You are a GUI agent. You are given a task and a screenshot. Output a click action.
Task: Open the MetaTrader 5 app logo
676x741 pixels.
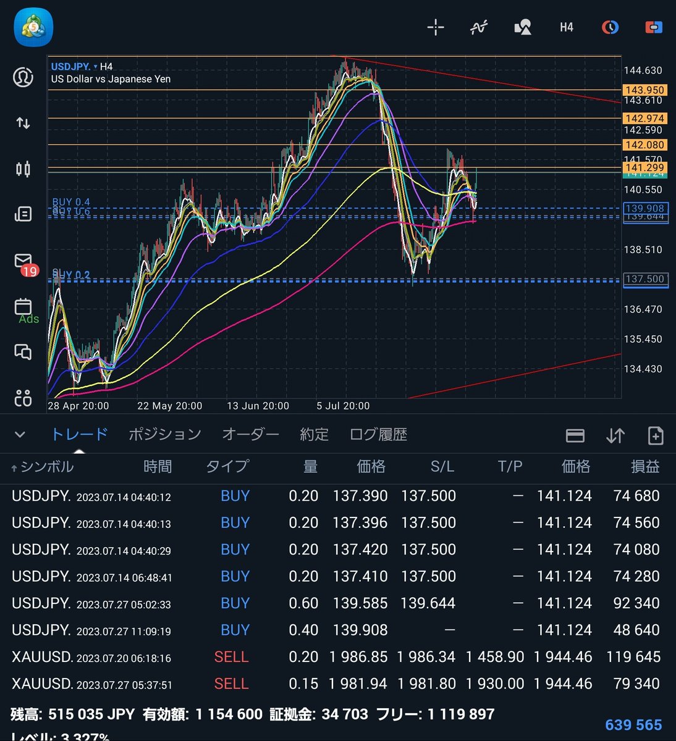point(33,27)
